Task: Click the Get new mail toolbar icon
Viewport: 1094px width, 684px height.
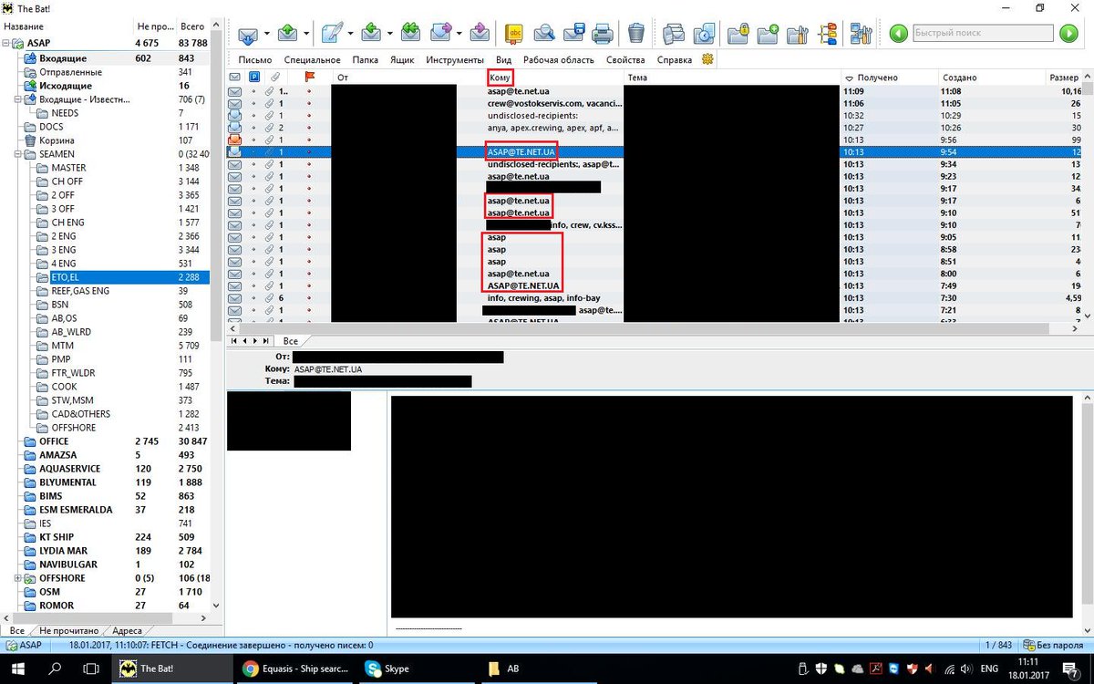Action: (x=248, y=35)
